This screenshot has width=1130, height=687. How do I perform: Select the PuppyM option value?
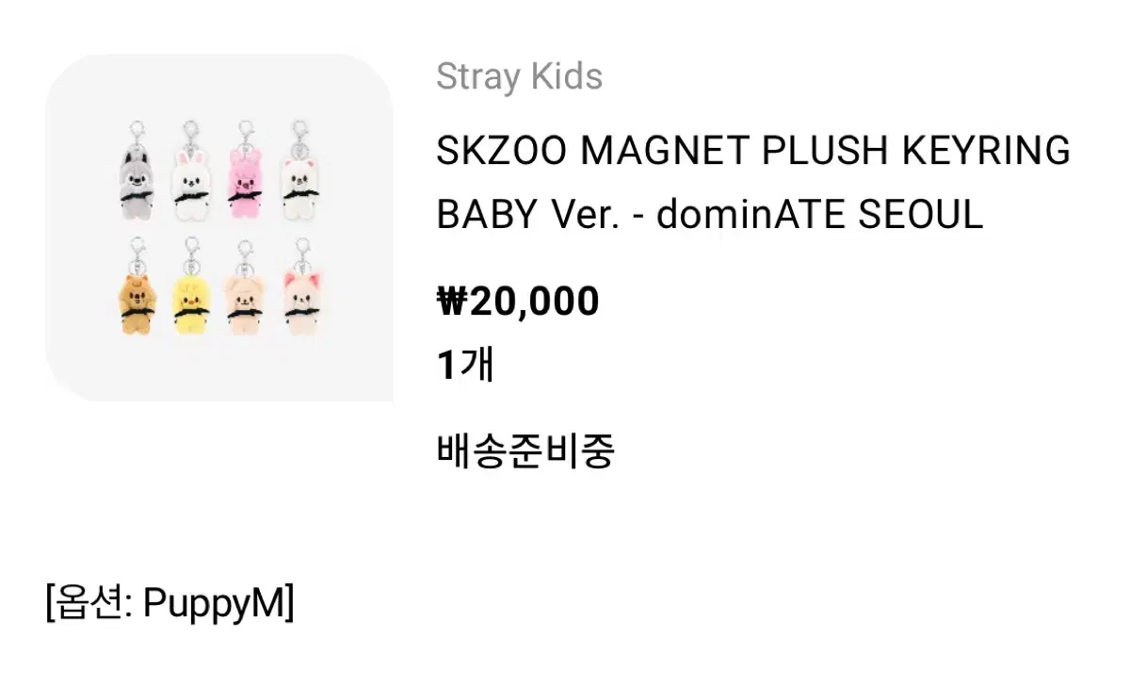tap(214, 605)
